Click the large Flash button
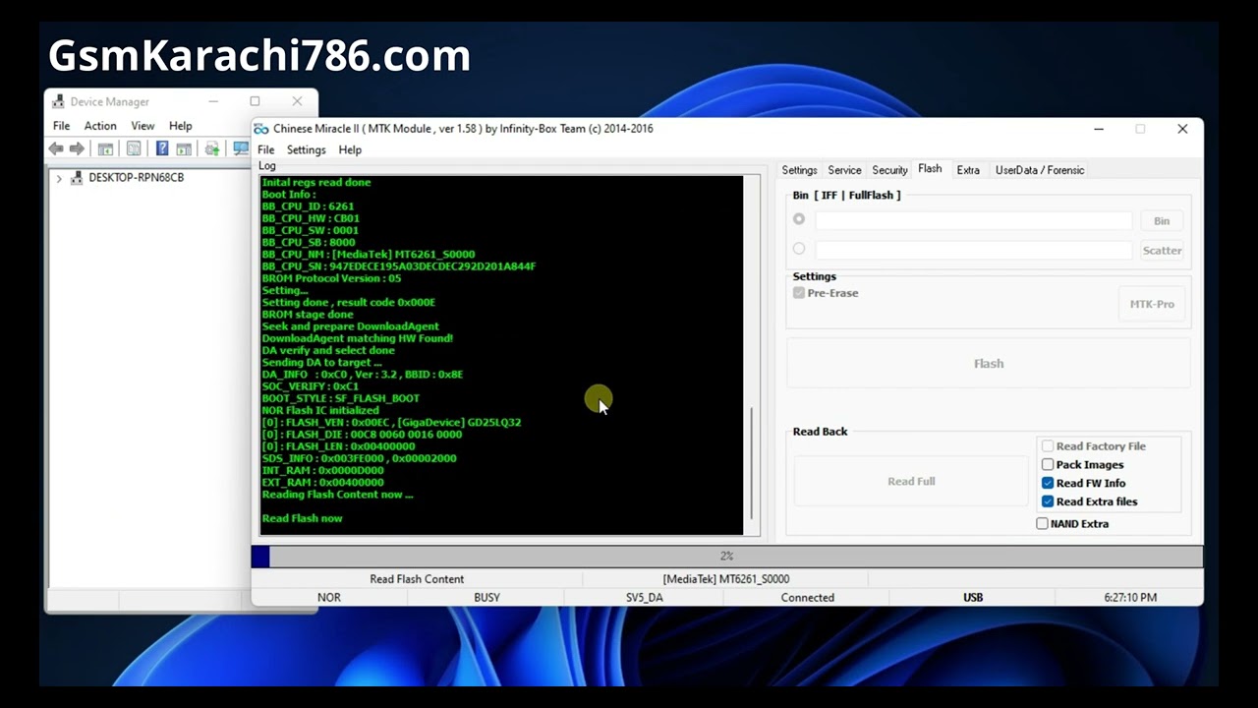The image size is (1258, 708). pyautogui.click(x=989, y=364)
